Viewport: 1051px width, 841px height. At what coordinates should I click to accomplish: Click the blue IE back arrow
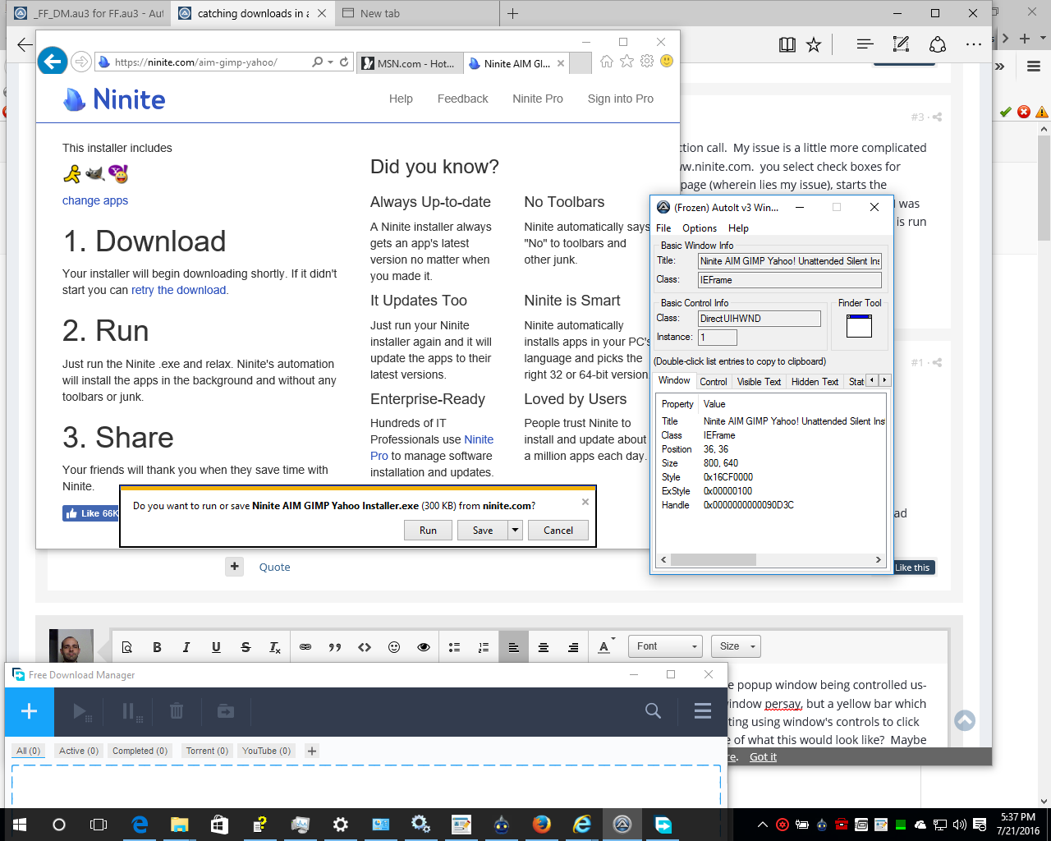[53, 61]
